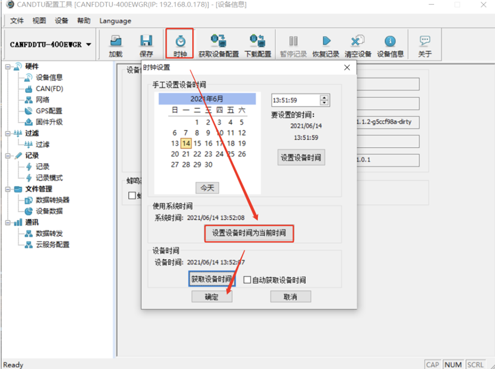Open the 文件 menu

click(x=17, y=21)
